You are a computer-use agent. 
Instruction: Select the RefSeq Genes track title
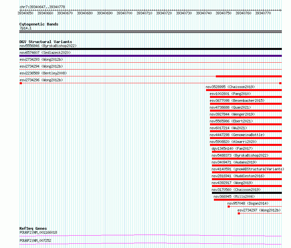[33, 228]
